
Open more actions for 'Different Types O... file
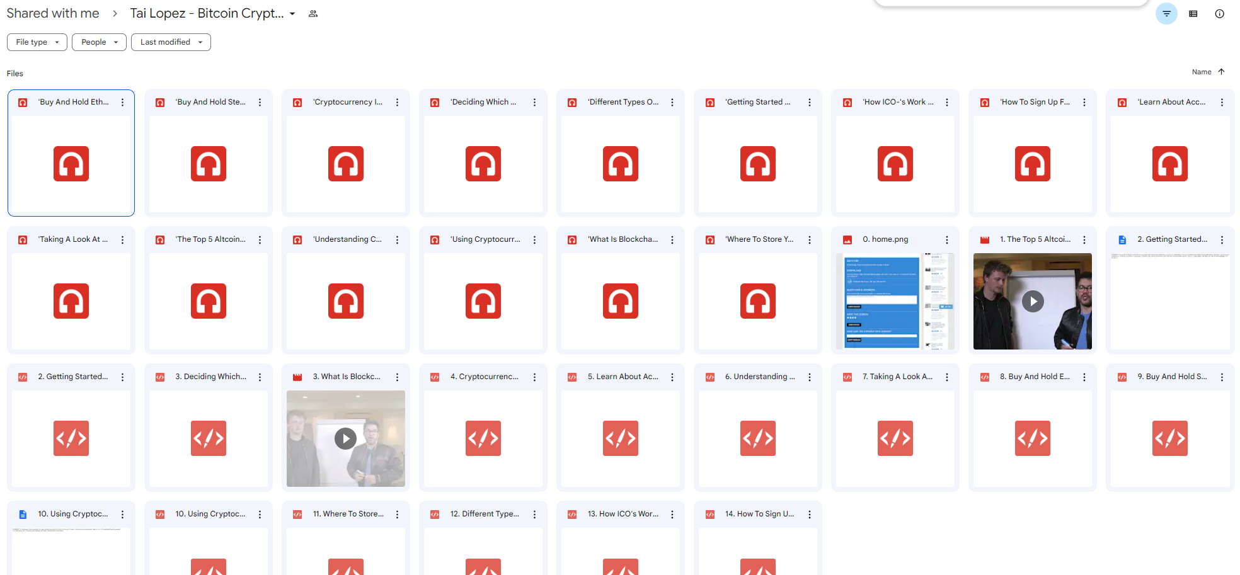672,102
